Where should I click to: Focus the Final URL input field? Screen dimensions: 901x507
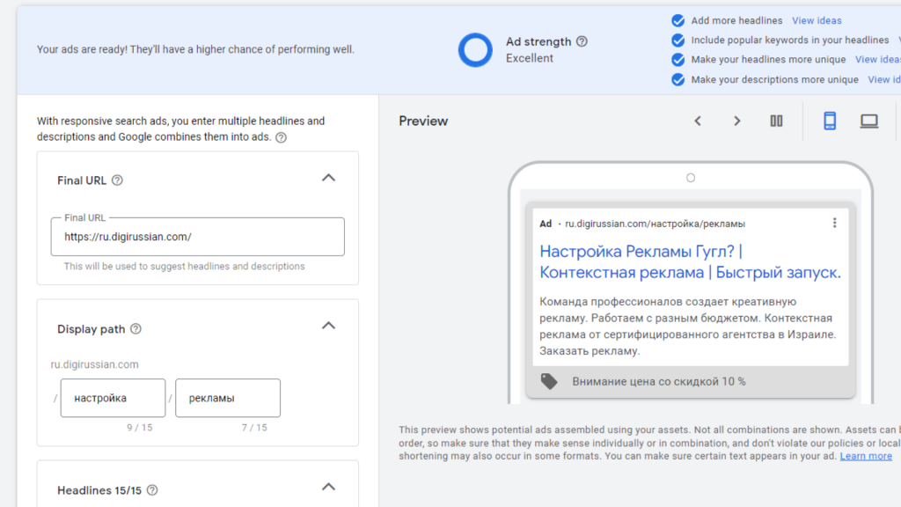coord(198,237)
